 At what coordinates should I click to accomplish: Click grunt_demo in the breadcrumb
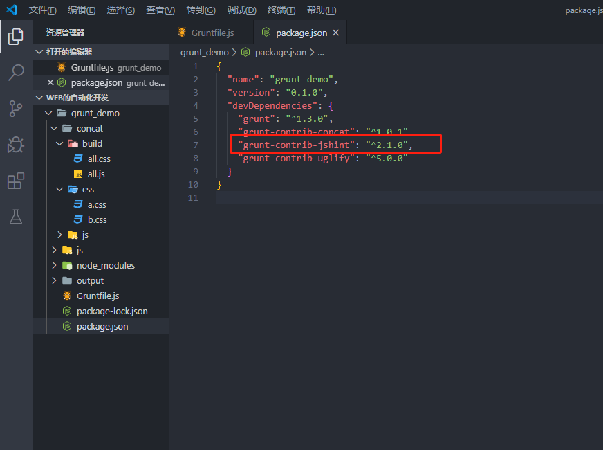coord(204,53)
